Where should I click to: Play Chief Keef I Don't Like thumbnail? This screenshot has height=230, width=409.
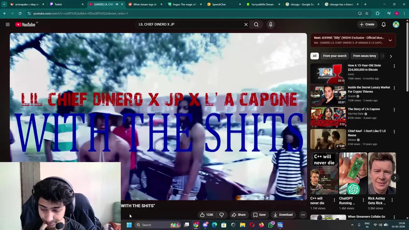(328, 139)
